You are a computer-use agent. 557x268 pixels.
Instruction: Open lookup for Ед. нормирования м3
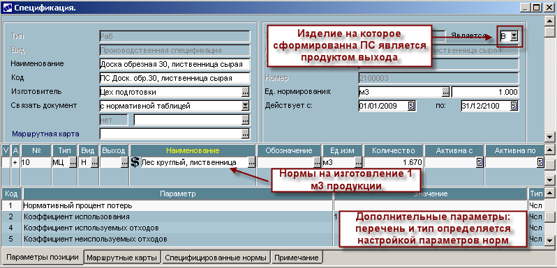coord(446,92)
